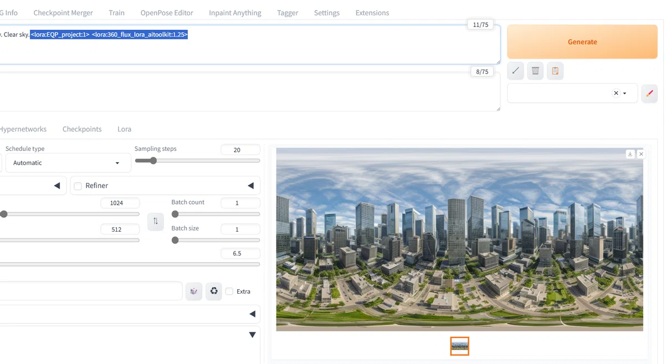Expand the collapsed section left of Refiner
Screen dimensions: 665x364
click(57, 186)
